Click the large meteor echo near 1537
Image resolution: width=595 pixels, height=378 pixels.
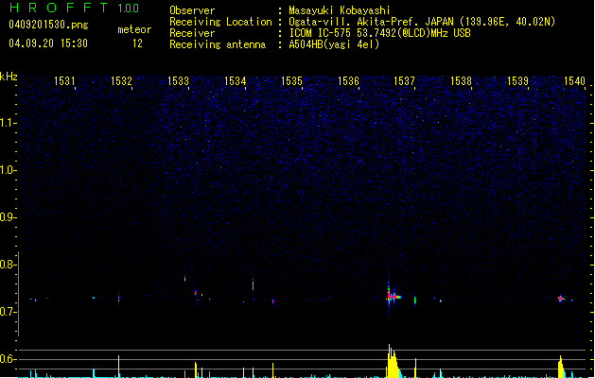click(394, 296)
